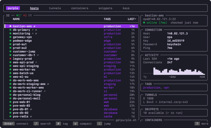Sort by the LAST column arrow
Image resolution: width=211 pixels, height=128 pixels.
(x=135, y=19)
